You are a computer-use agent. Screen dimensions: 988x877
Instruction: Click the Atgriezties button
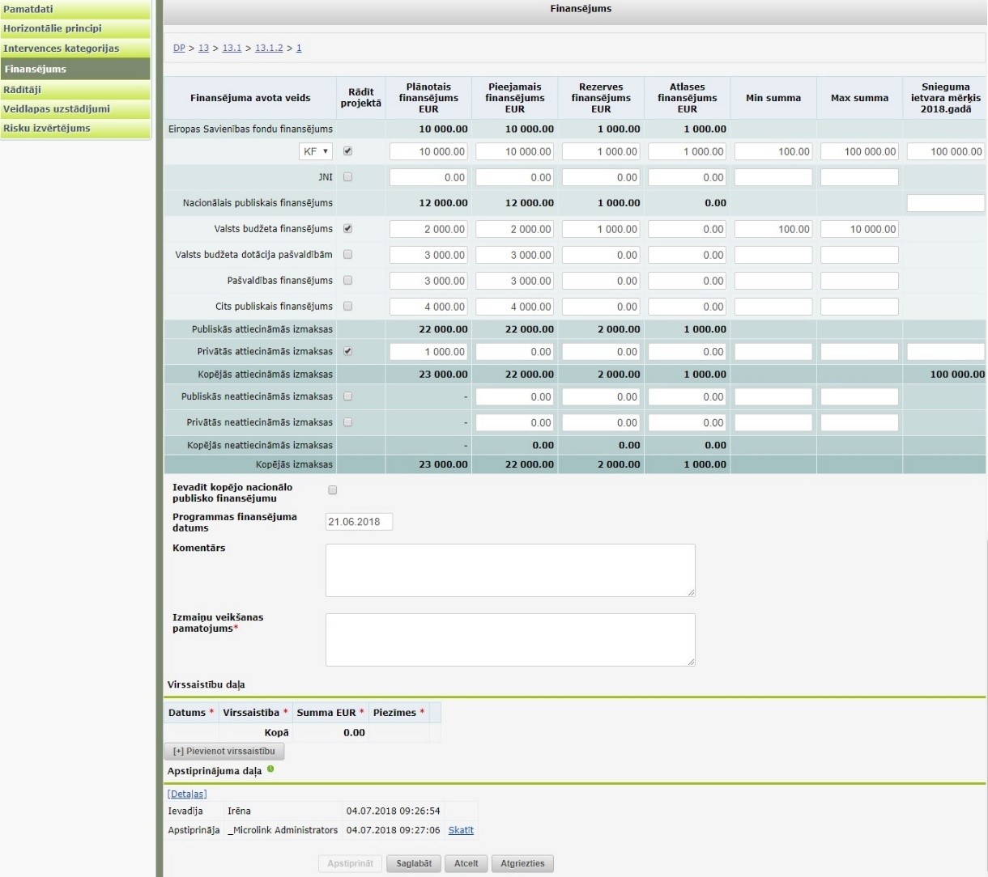pyautogui.click(x=522, y=863)
